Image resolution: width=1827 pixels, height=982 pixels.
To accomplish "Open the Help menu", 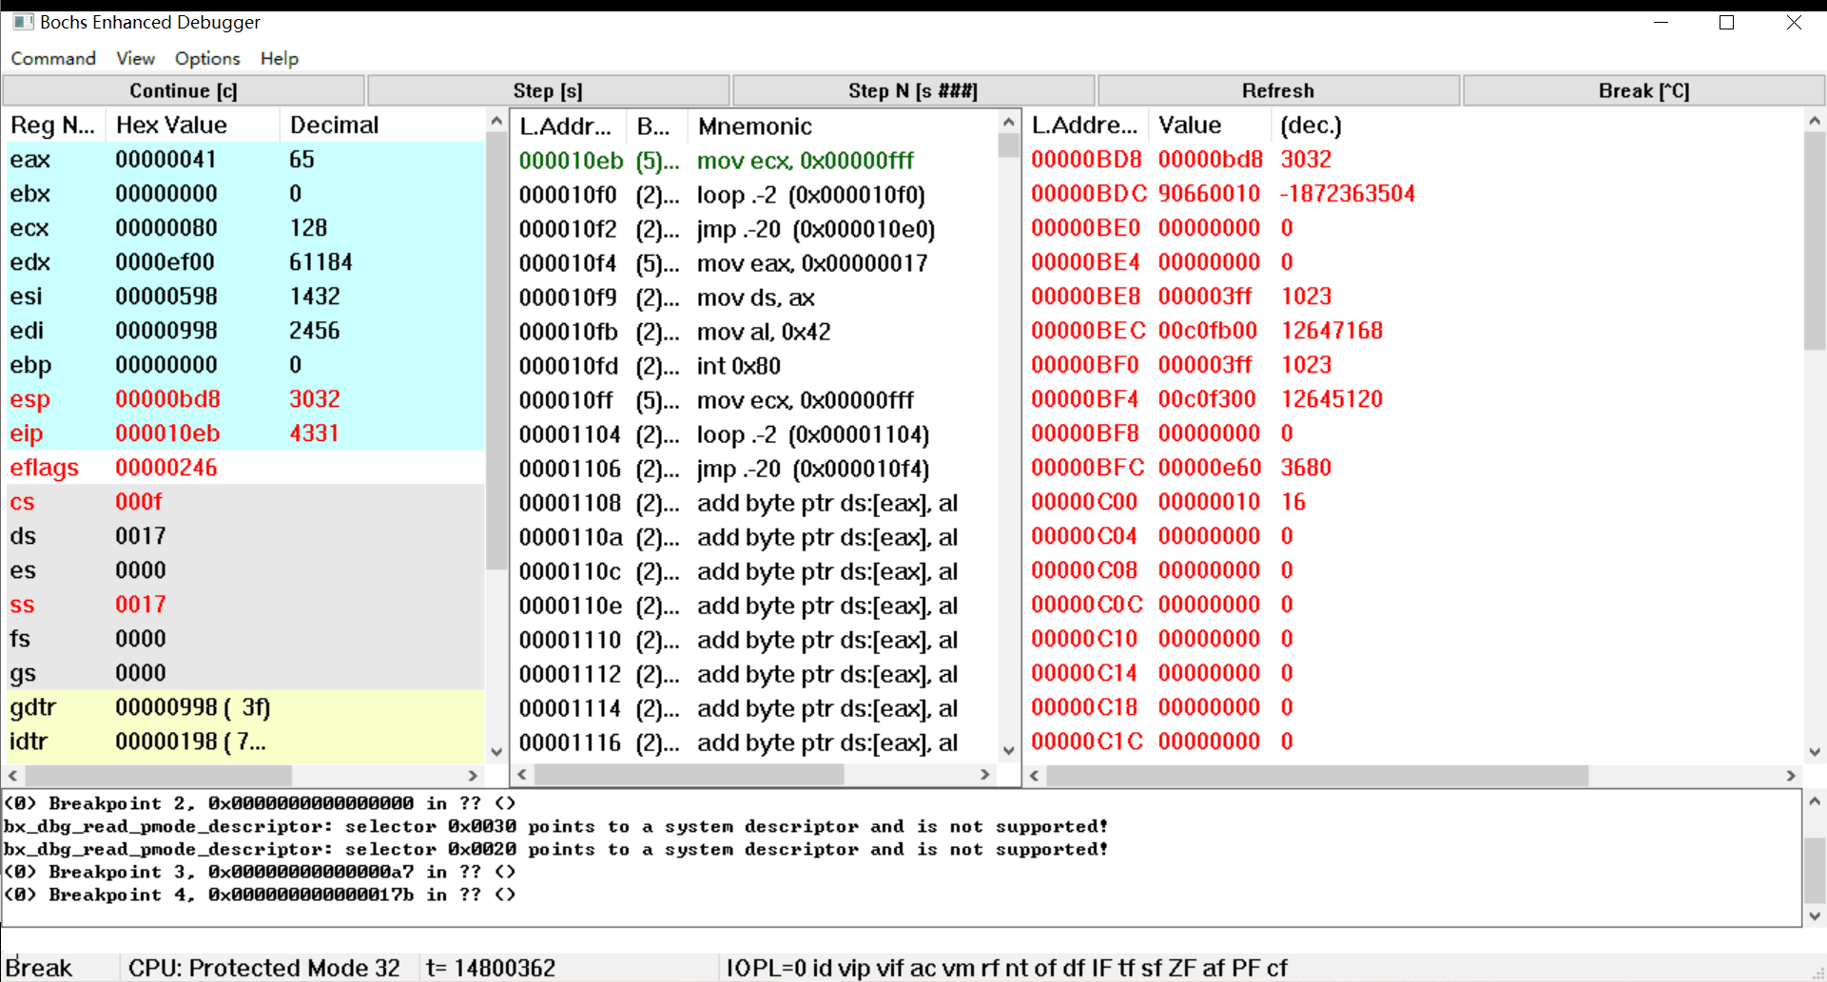I will (x=279, y=58).
